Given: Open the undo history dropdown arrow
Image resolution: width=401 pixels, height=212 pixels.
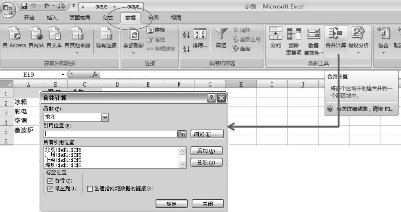Looking at the screenshot, I should point(40,5).
